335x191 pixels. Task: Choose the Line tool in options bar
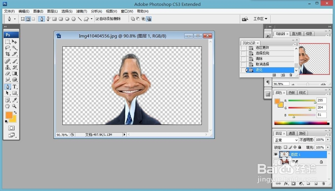click(x=80, y=19)
